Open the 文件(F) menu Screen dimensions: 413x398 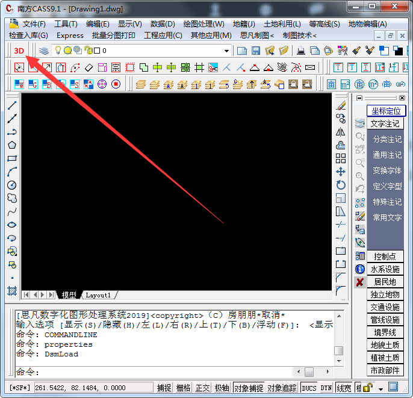[34, 24]
